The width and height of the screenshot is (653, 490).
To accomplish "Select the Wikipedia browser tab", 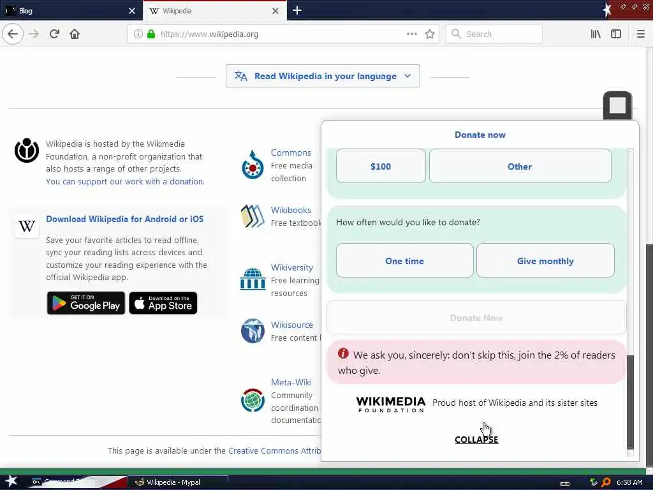I will (214, 11).
